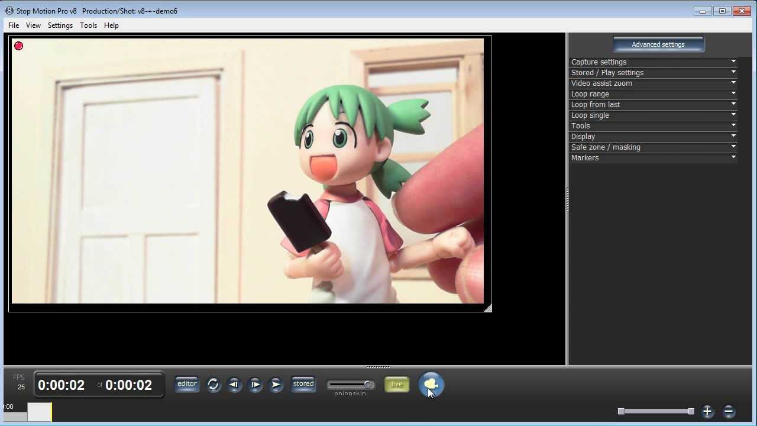Screen dimensions: 757x426
Task: Select the white frame thumbnail in timeline
Action: (x=39, y=412)
